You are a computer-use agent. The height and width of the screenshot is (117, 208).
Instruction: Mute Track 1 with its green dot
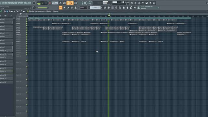(x=27, y=18)
